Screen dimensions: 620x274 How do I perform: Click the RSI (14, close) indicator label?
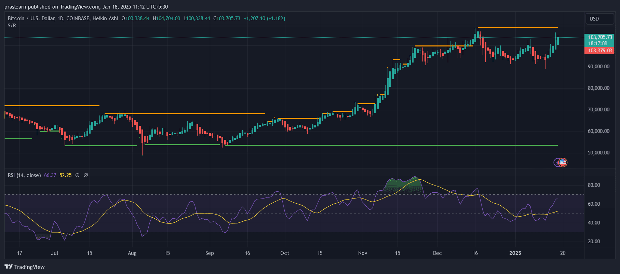pos(24,175)
